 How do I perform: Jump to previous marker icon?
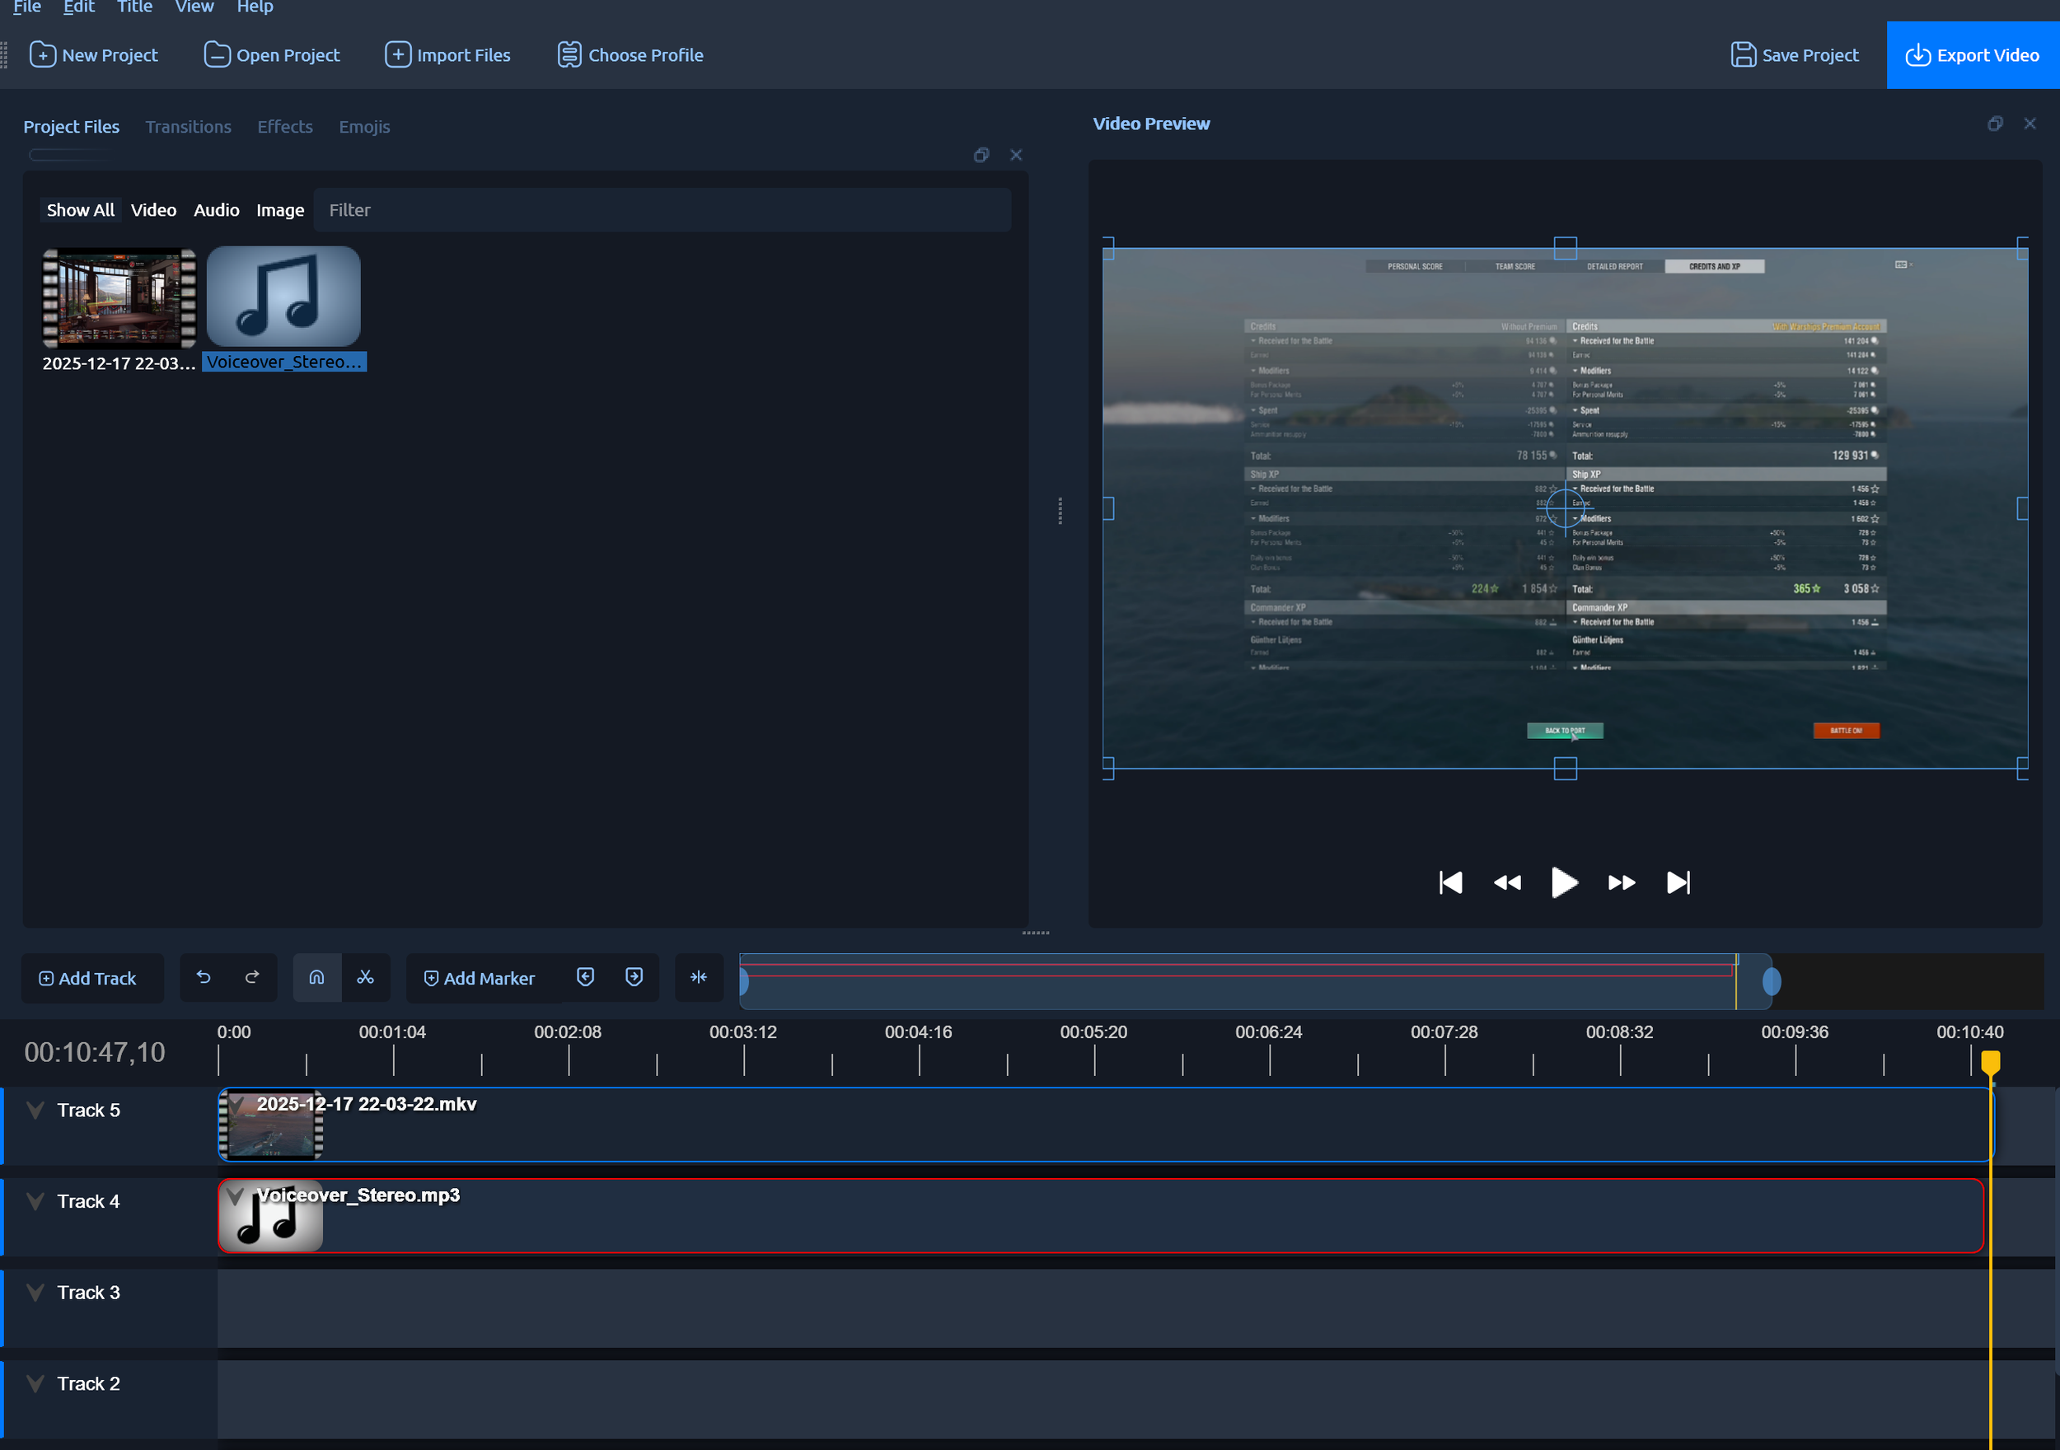[585, 977]
